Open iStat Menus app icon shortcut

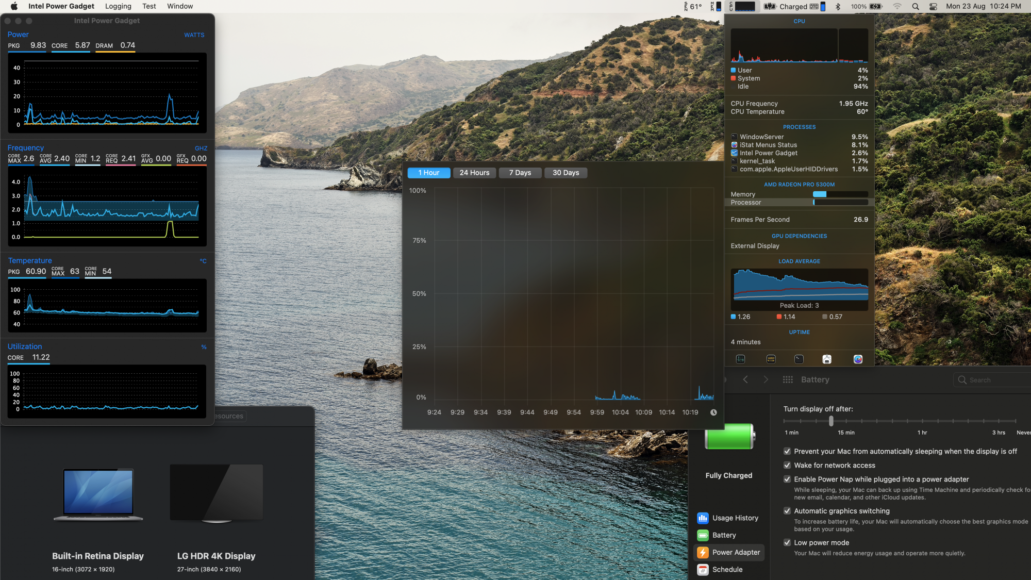(858, 359)
